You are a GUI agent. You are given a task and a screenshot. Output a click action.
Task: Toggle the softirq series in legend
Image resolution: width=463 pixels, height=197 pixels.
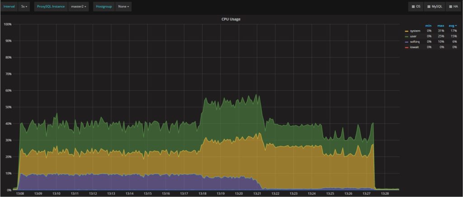coord(415,42)
